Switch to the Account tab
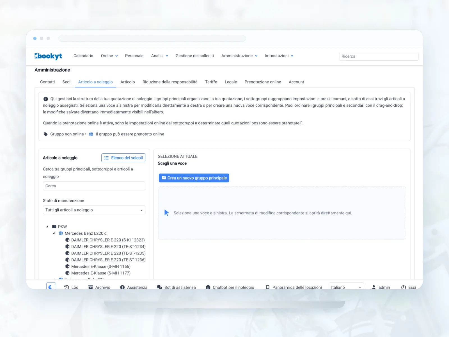The height and width of the screenshot is (337, 449). click(296, 82)
